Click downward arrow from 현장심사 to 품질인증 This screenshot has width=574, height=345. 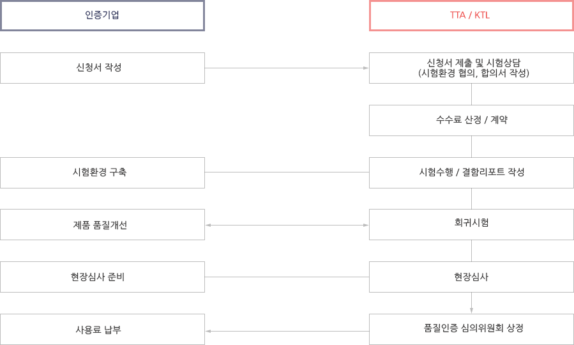tap(471, 303)
